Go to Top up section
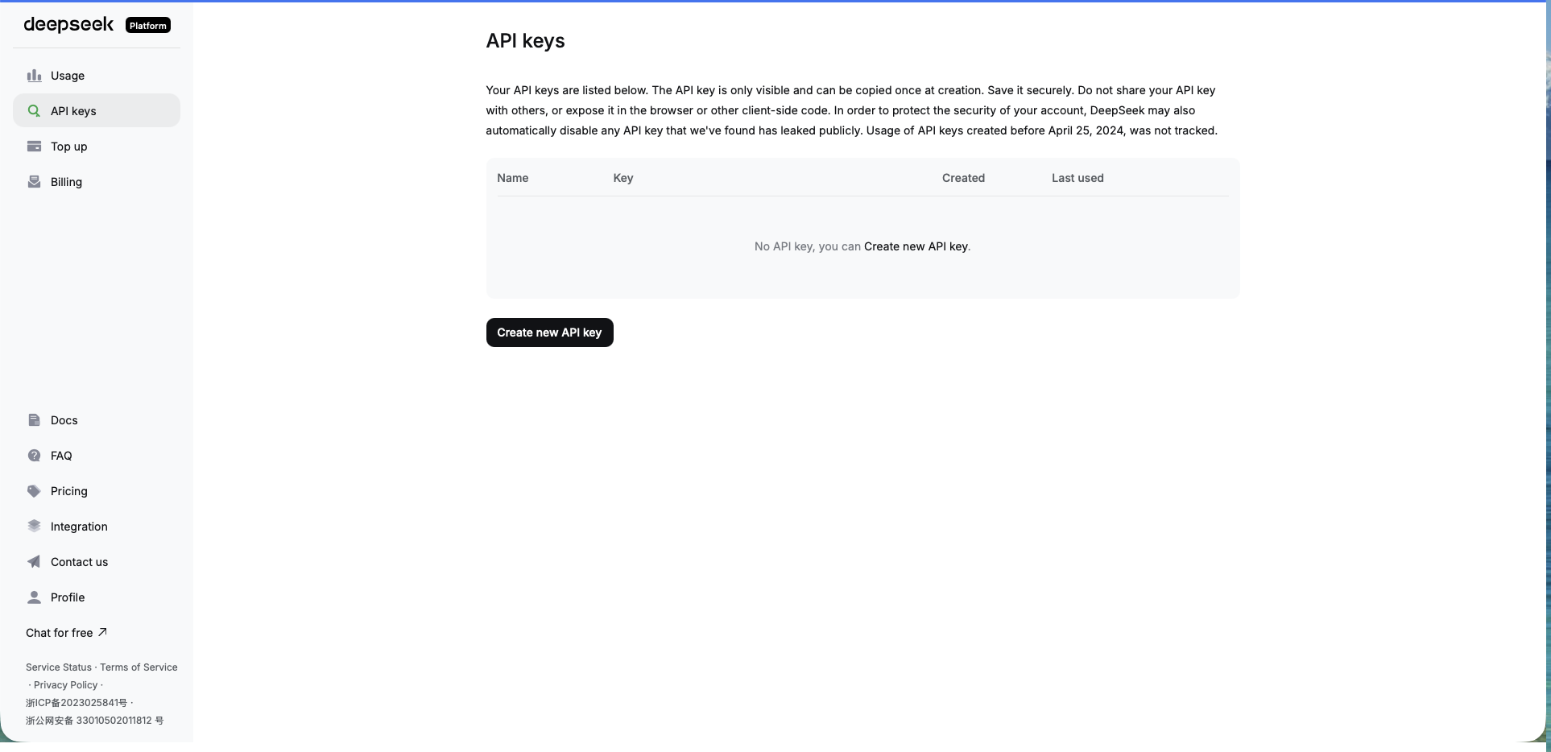Screen dimensions: 1551x752 (x=97, y=147)
